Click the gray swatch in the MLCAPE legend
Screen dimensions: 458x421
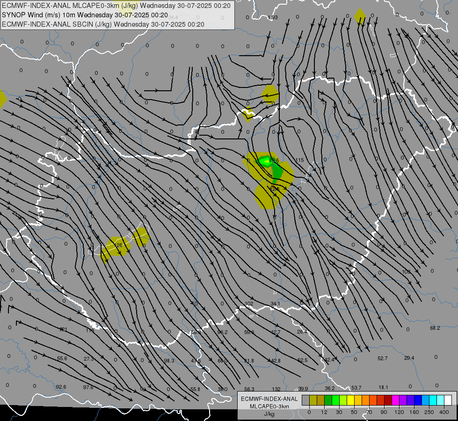305,400
